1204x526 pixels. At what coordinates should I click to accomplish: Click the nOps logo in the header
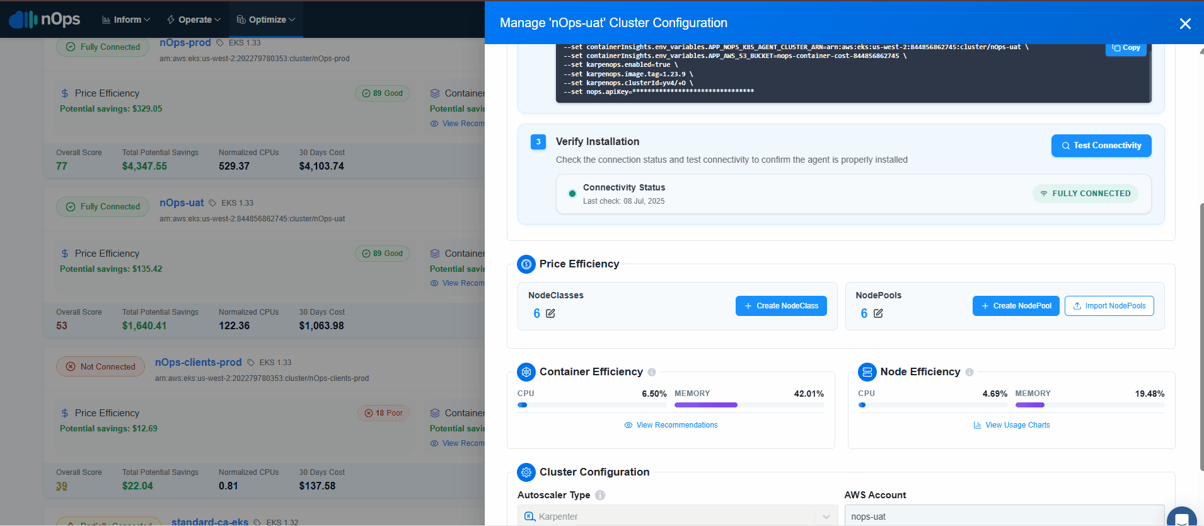[45, 20]
